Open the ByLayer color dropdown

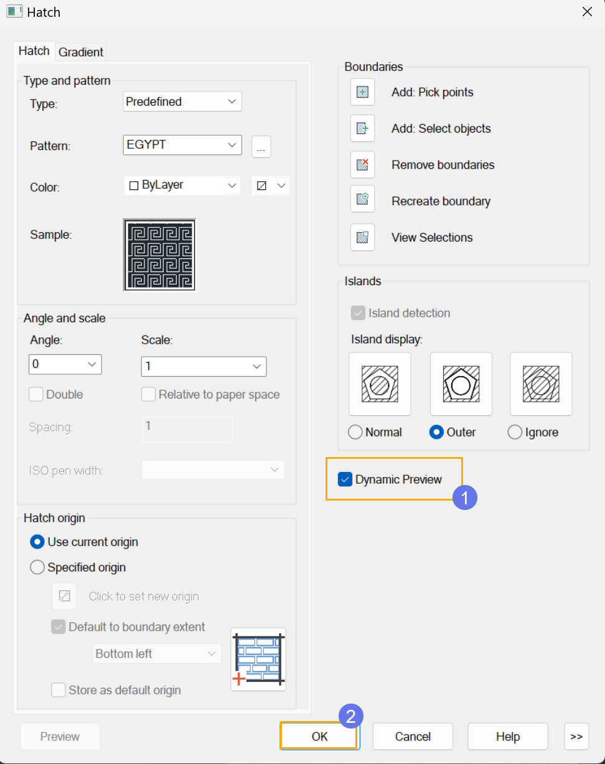click(182, 186)
